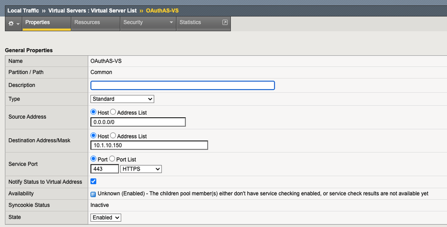The height and width of the screenshot is (227, 447).
Task: Open the Statistics tab
Action: 190,22
